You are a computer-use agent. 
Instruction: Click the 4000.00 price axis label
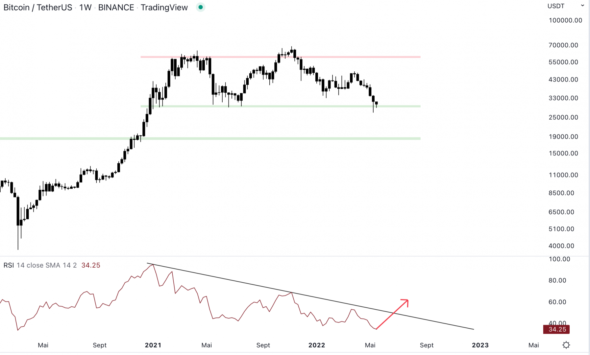561,246
